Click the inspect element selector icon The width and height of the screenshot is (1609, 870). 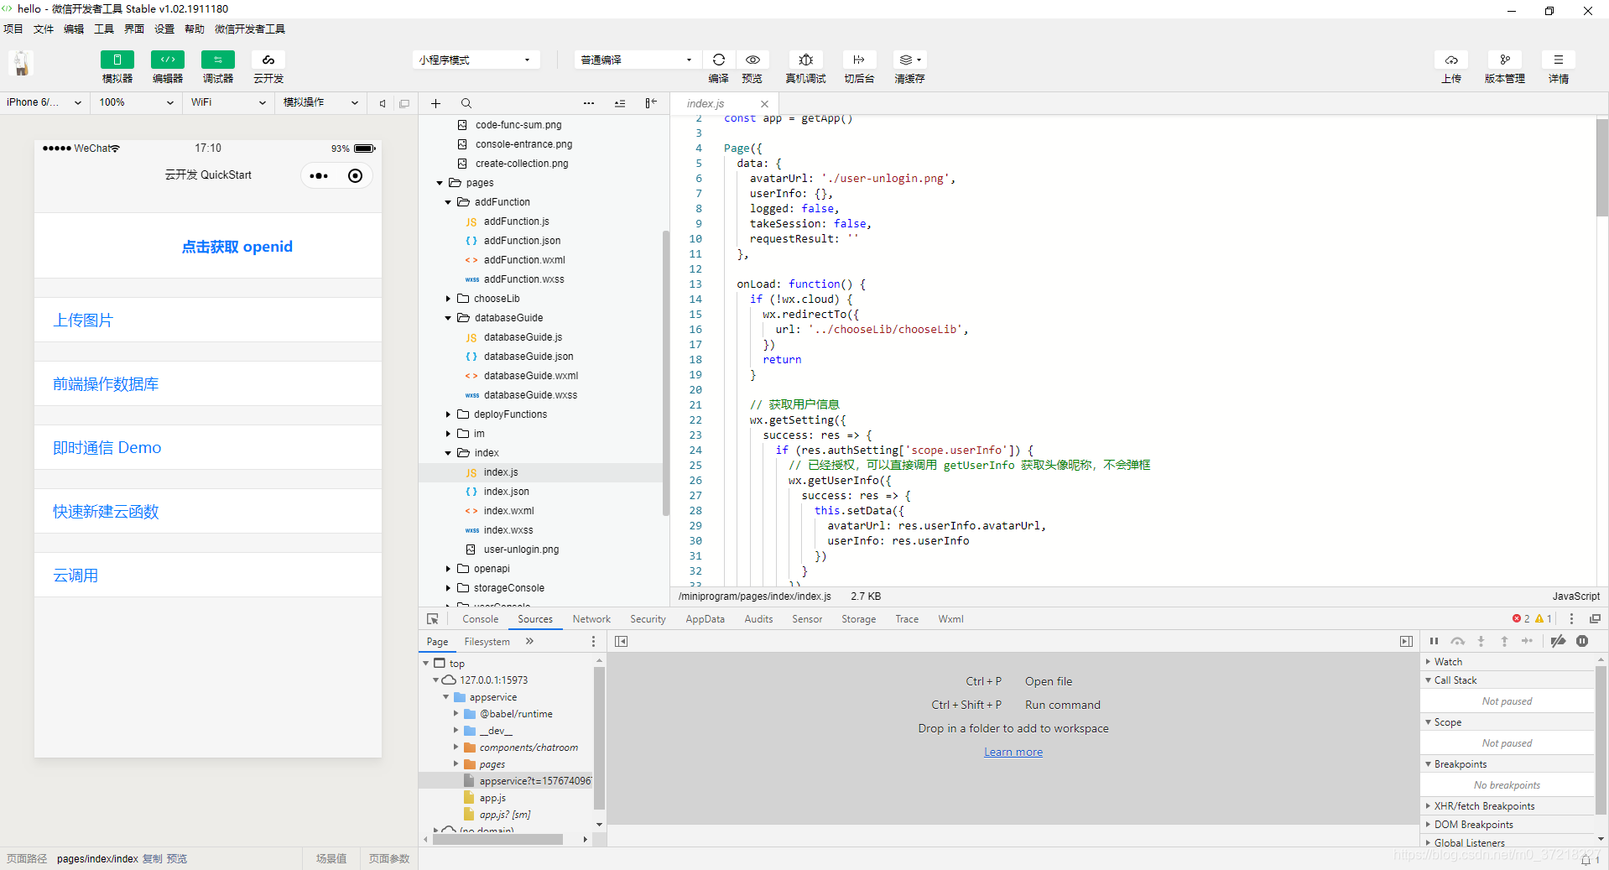[433, 619]
